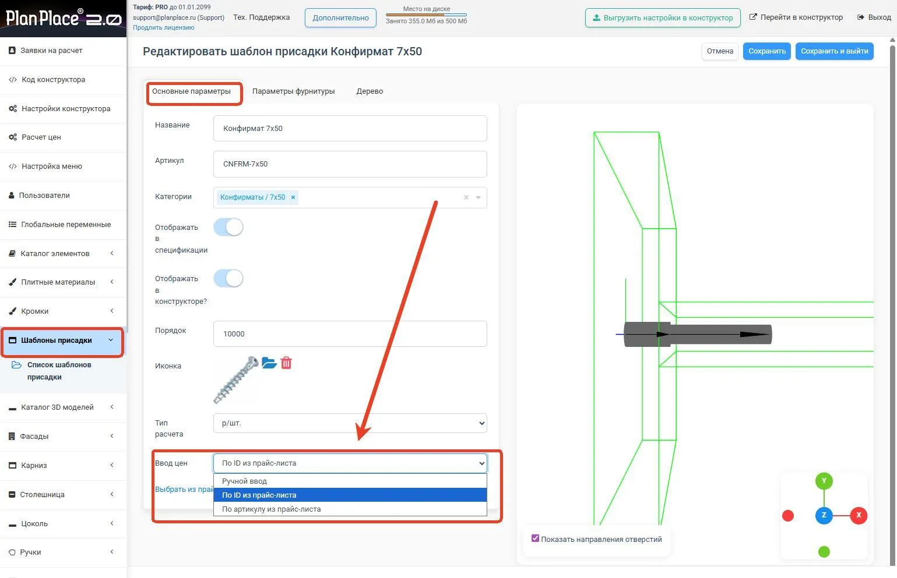This screenshot has width=897, height=578.
Task: Click the Дополнительно button
Action: click(x=340, y=18)
